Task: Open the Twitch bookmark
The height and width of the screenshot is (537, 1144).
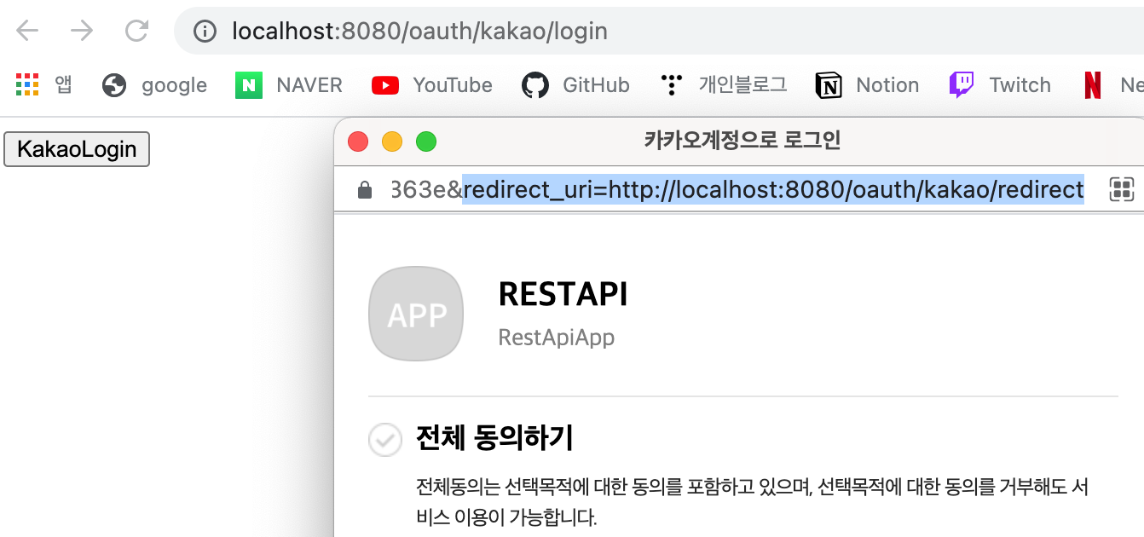Action: coord(1000,84)
